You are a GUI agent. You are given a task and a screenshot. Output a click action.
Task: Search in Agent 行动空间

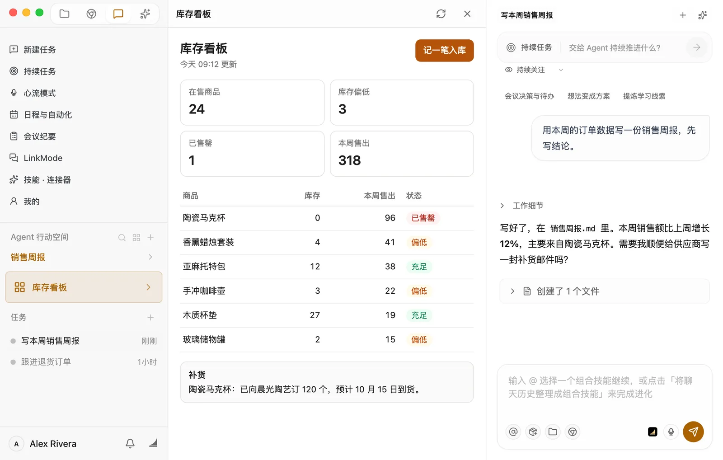122,238
